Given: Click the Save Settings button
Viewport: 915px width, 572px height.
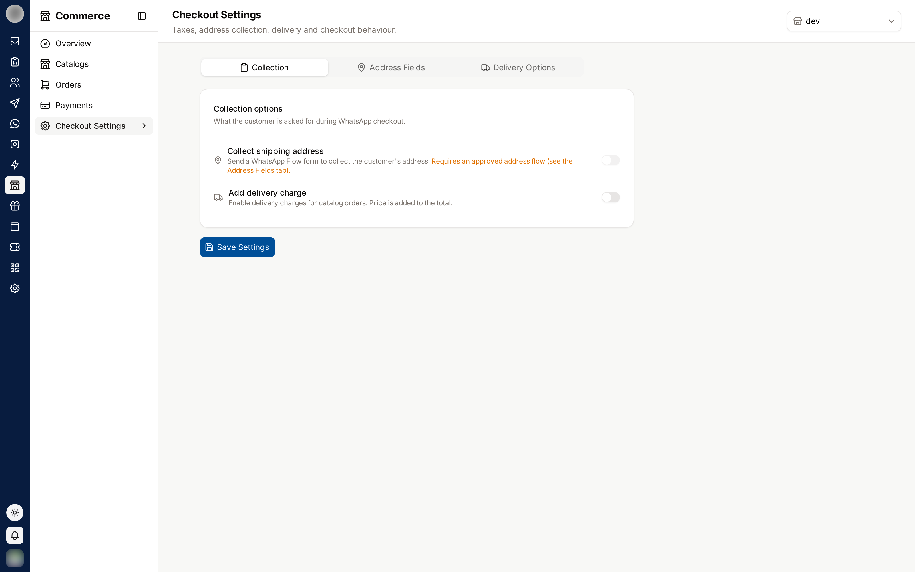Looking at the screenshot, I should coord(237,247).
